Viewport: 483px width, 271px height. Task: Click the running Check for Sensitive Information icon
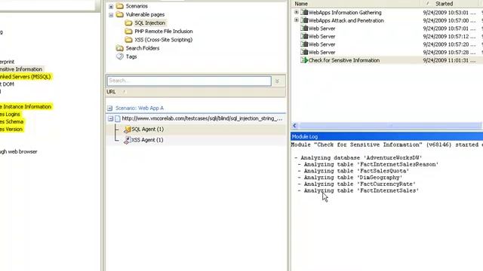coord(304,60)
